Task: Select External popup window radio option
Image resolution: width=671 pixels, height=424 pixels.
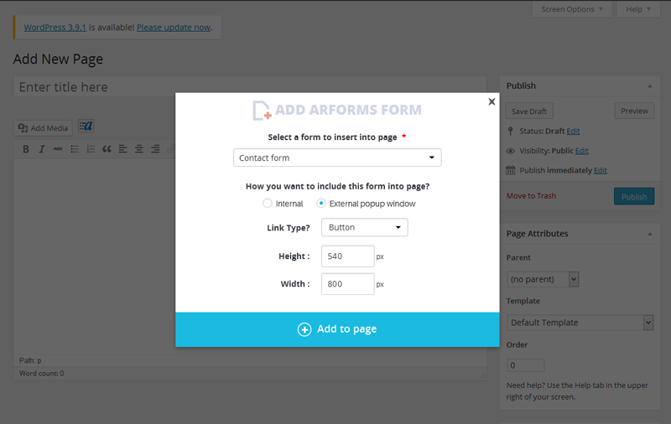Action: click(321, 204)
